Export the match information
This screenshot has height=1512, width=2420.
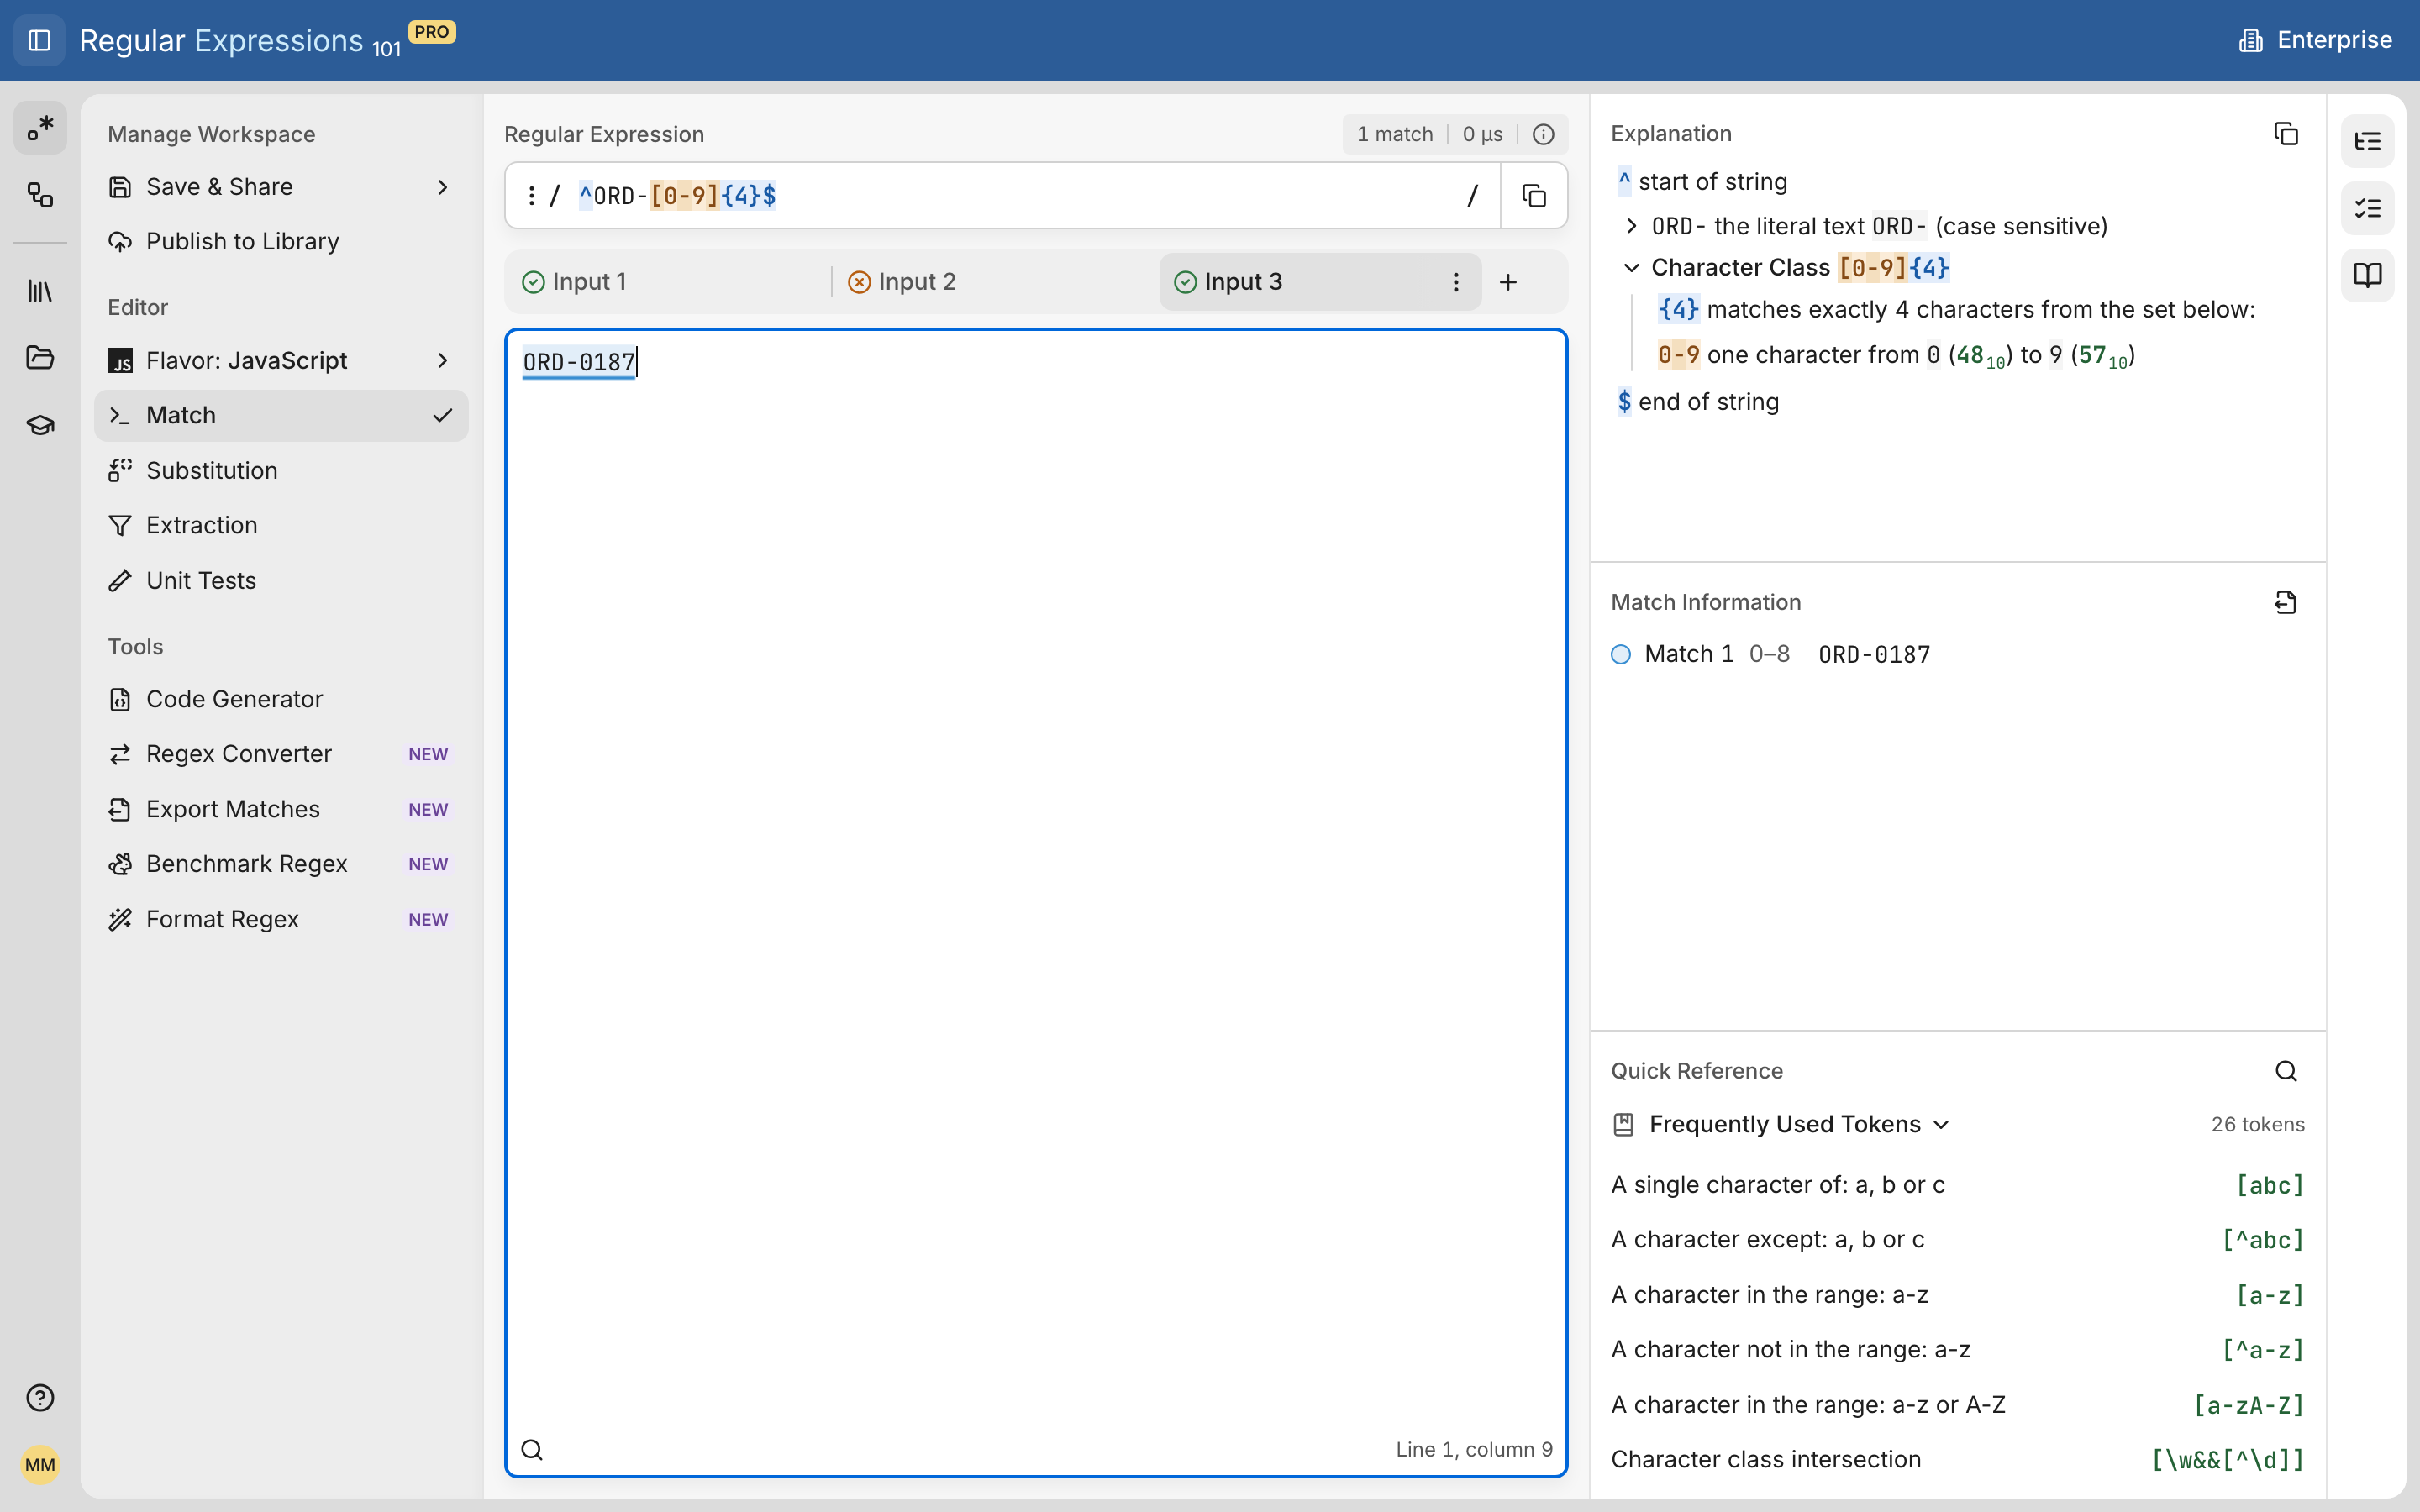point(2285,602)
